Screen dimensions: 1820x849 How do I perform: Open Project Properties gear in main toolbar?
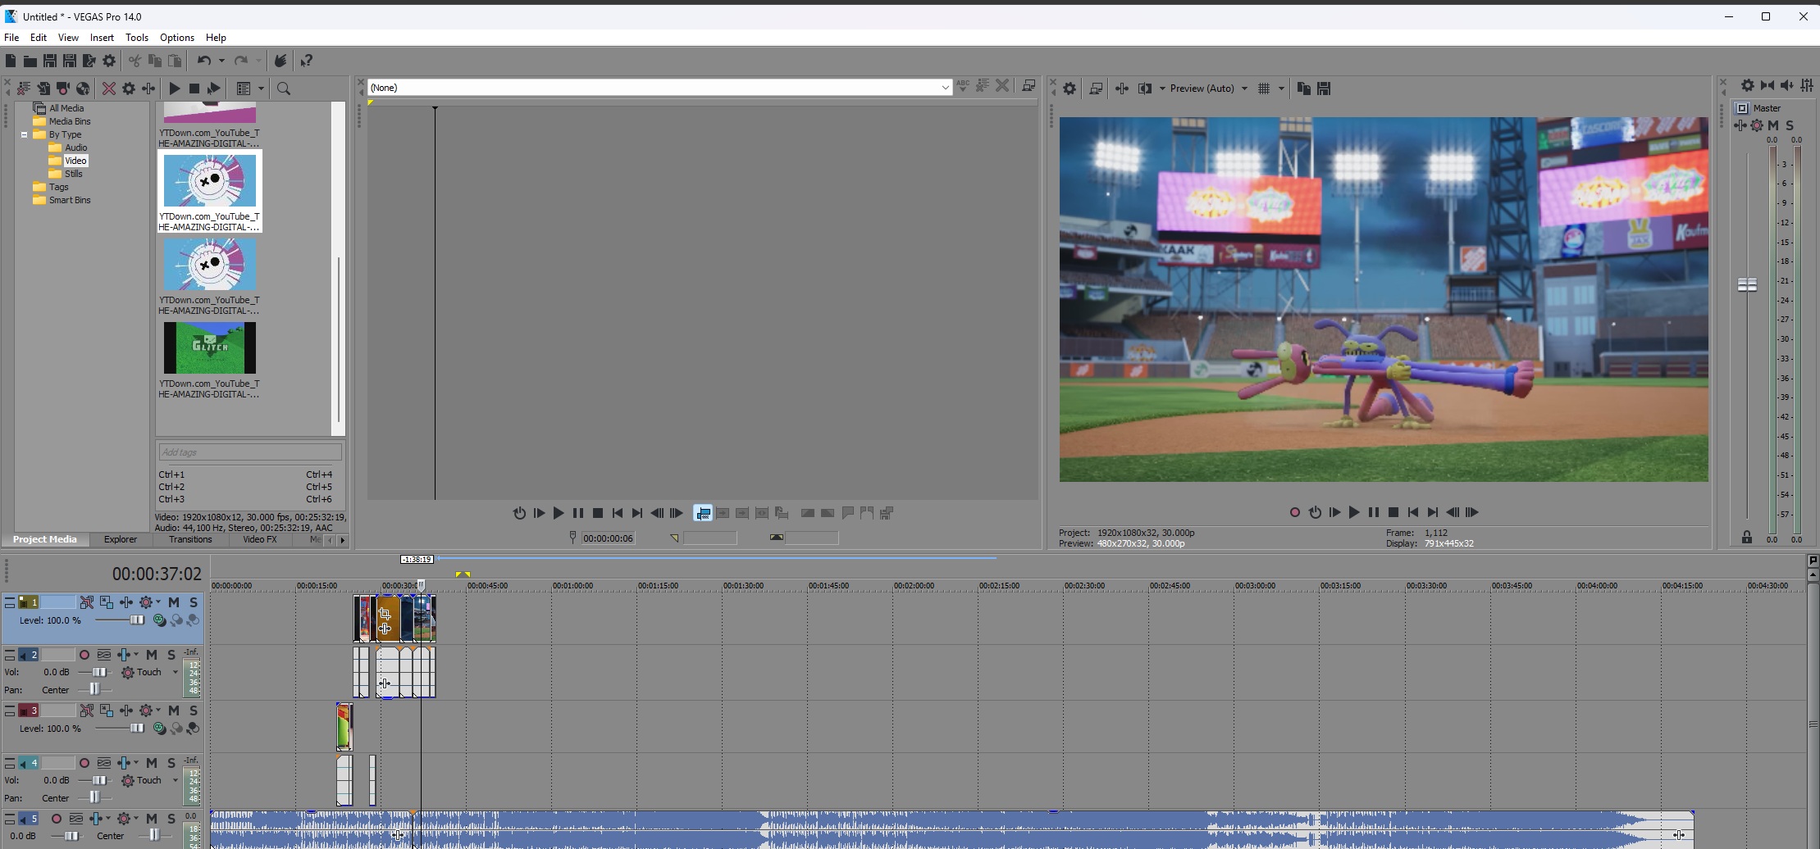[109, 61]
